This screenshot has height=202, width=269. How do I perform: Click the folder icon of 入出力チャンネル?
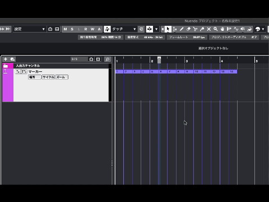point(6,66)
